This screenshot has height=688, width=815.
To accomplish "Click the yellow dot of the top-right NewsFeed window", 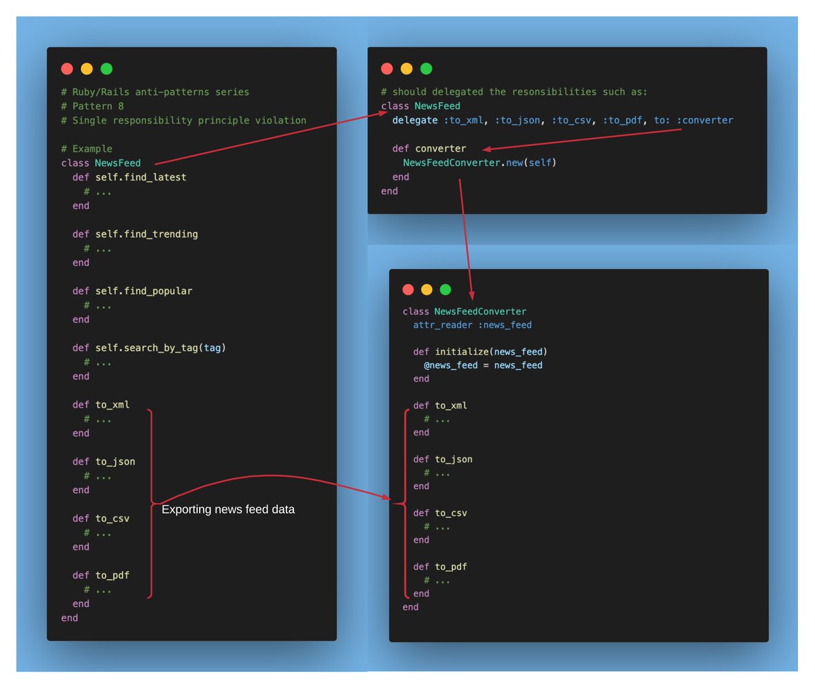I will click(x=407, y=69).
